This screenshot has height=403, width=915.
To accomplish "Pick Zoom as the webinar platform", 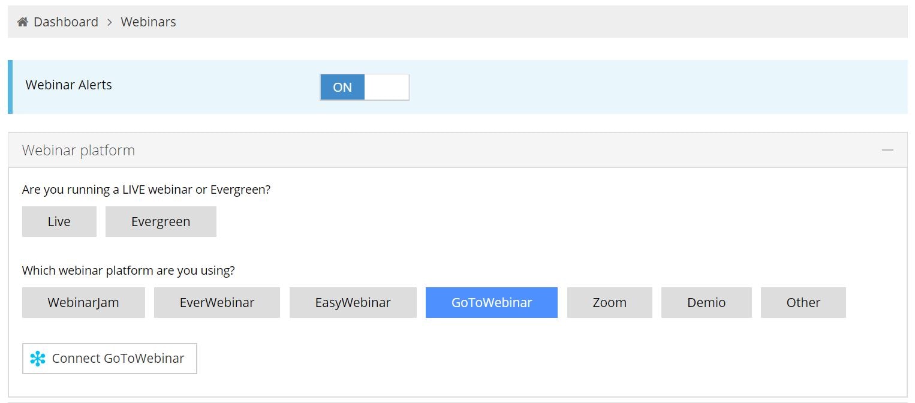I will pyautogui.click(x=609, y=302).
